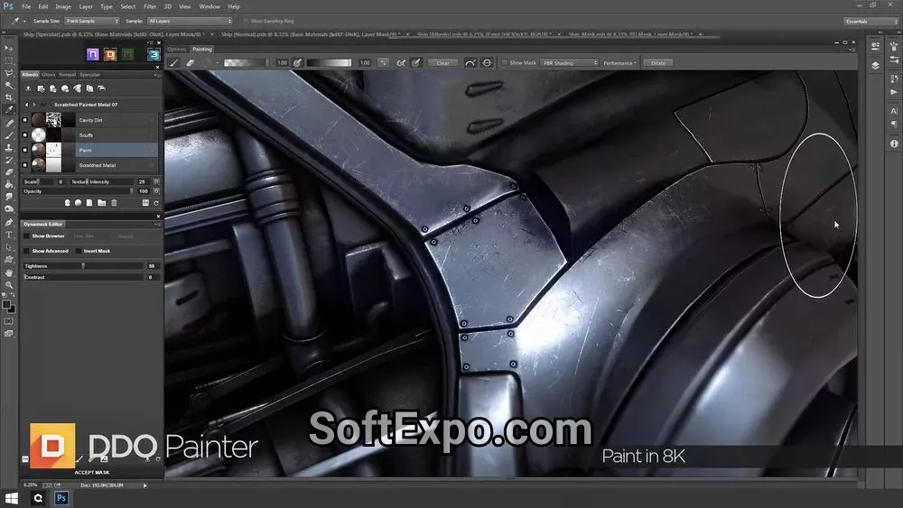This screenshot has height=508, width=903.
Task: Toggle visibility of Scuffs layer
Action: click(24, 134)
